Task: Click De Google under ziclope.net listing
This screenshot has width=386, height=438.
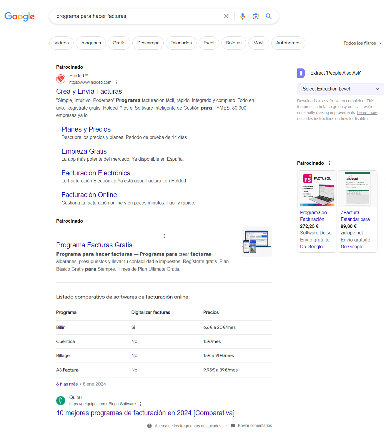Action: point(352,247)
